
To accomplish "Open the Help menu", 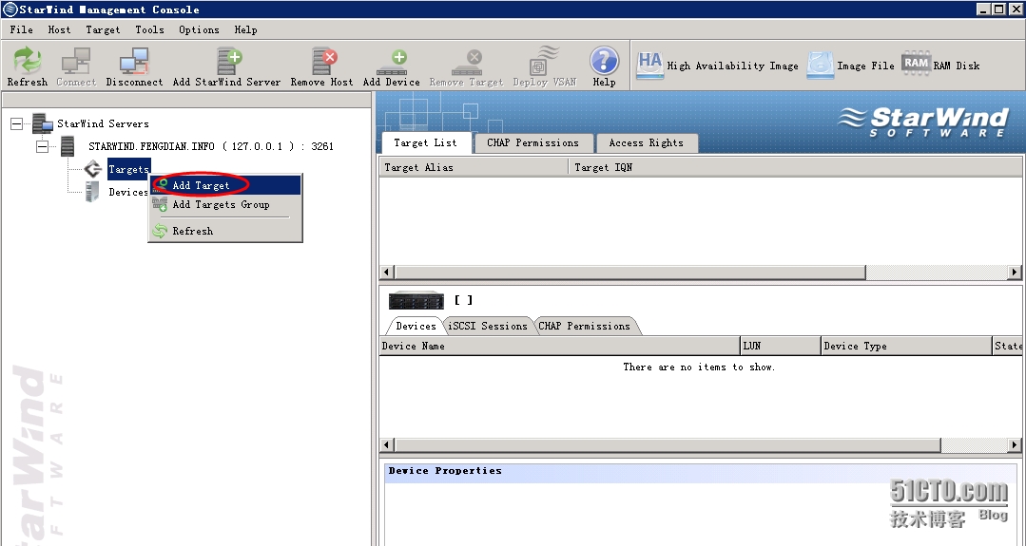I will click(246, 29).
